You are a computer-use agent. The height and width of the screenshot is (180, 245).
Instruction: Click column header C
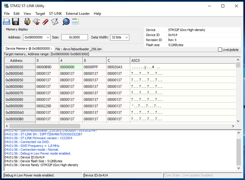point(118,60)
